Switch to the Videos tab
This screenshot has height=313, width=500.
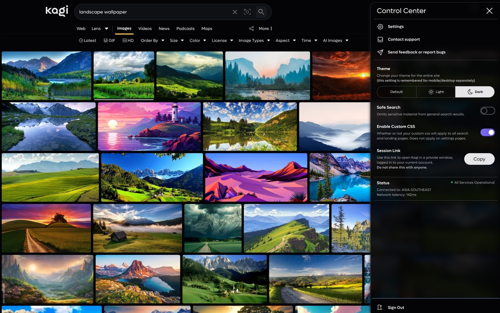coord(145,29)
